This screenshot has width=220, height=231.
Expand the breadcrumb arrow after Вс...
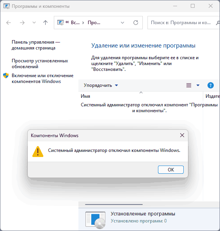coord(83,23)
